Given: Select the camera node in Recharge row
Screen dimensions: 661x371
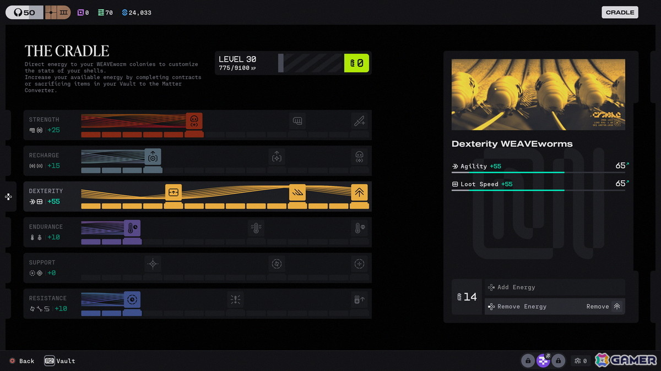Looking at the screenshot, I should coord(153,157).
